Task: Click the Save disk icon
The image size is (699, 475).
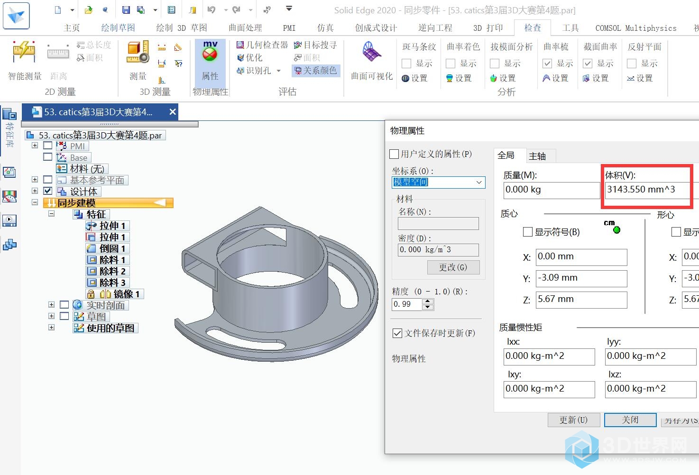Action: tap(126, 9)
